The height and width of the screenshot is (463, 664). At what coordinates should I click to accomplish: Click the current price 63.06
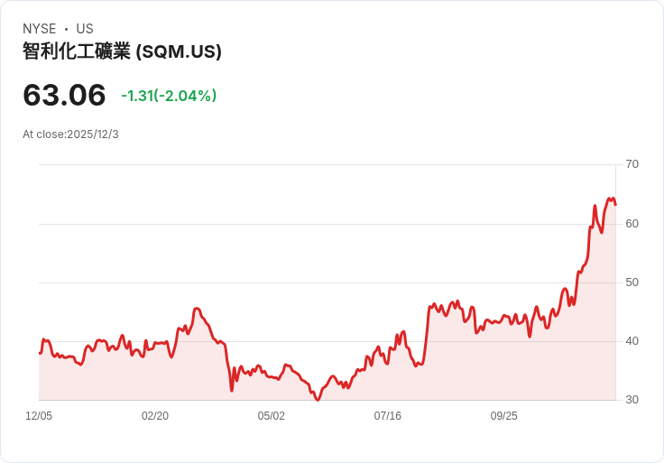coord(64,95)
